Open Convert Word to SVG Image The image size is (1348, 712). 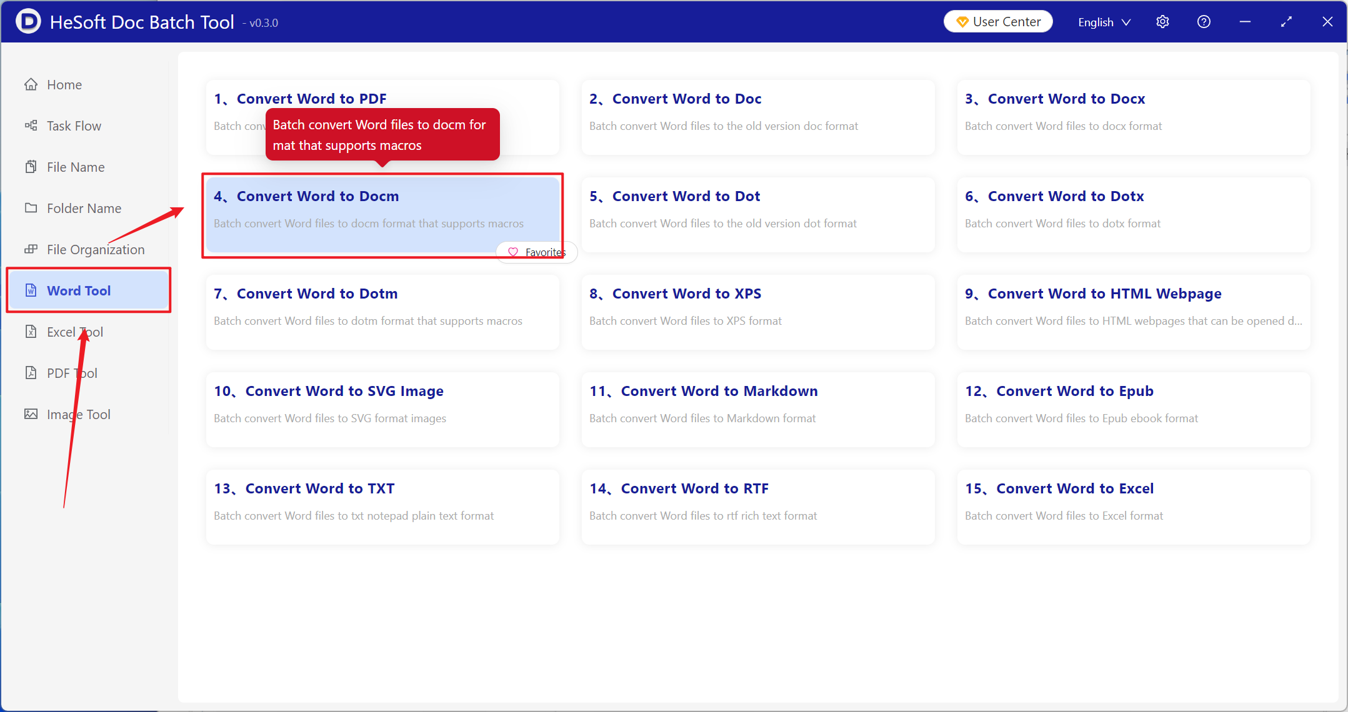coord(382,410)
